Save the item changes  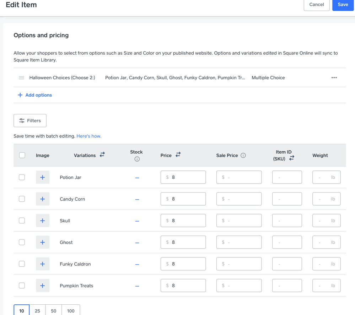pos(343,5)
